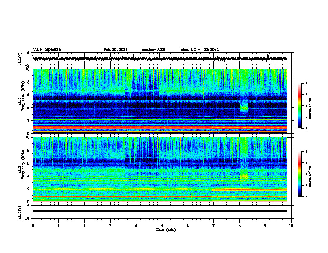Click the ch.1 spectrogram color scale bar

click(300, 106)
